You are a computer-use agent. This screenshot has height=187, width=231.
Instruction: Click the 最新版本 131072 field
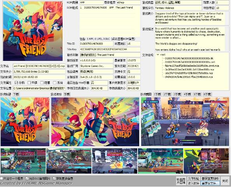(133, 61)
